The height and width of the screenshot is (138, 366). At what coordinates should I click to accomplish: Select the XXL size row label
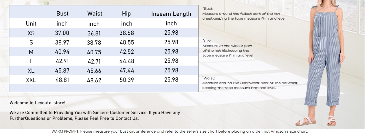(x=31, y=80)
